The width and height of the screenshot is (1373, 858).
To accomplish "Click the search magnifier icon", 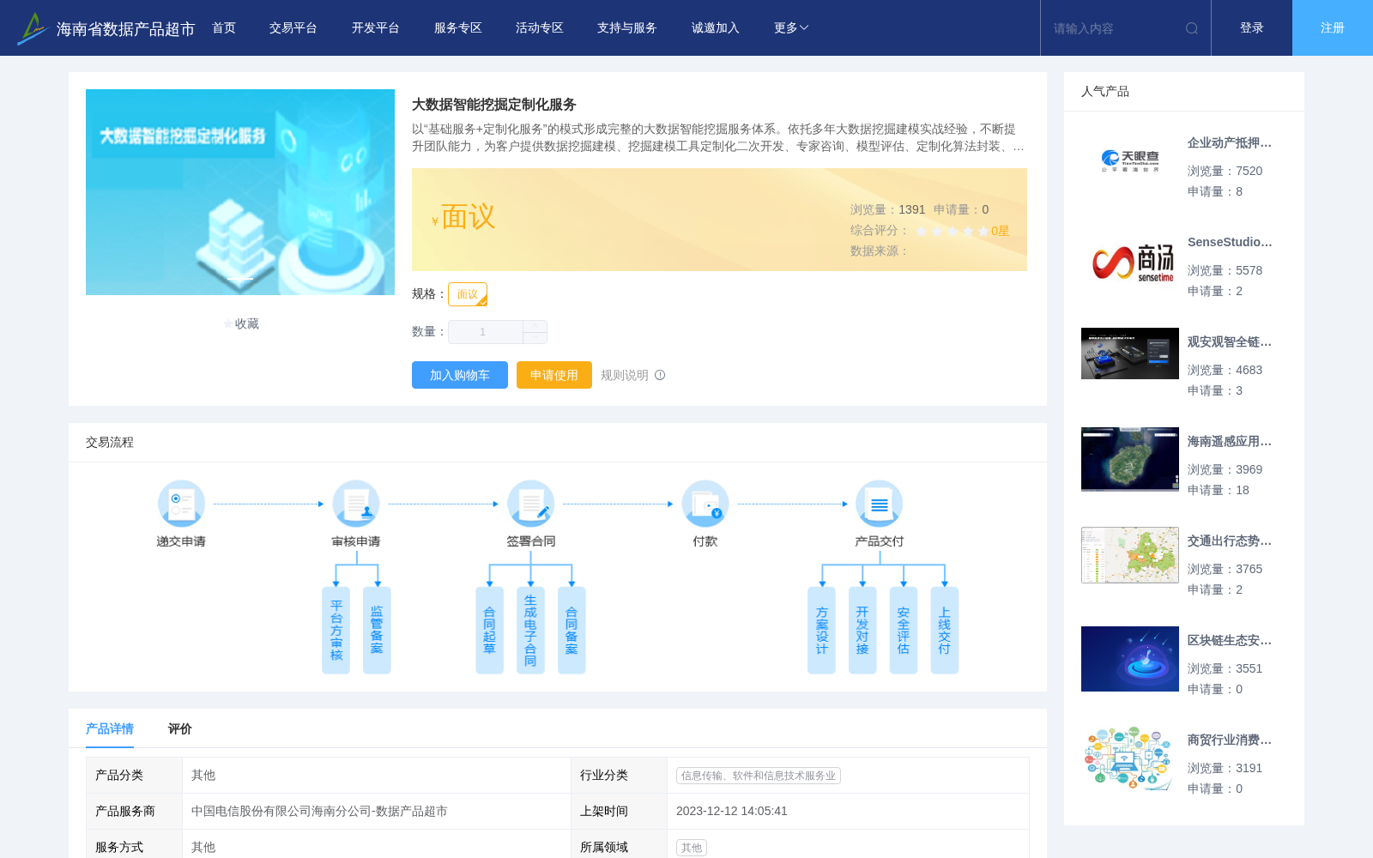I will click(x=1192, y=28).
